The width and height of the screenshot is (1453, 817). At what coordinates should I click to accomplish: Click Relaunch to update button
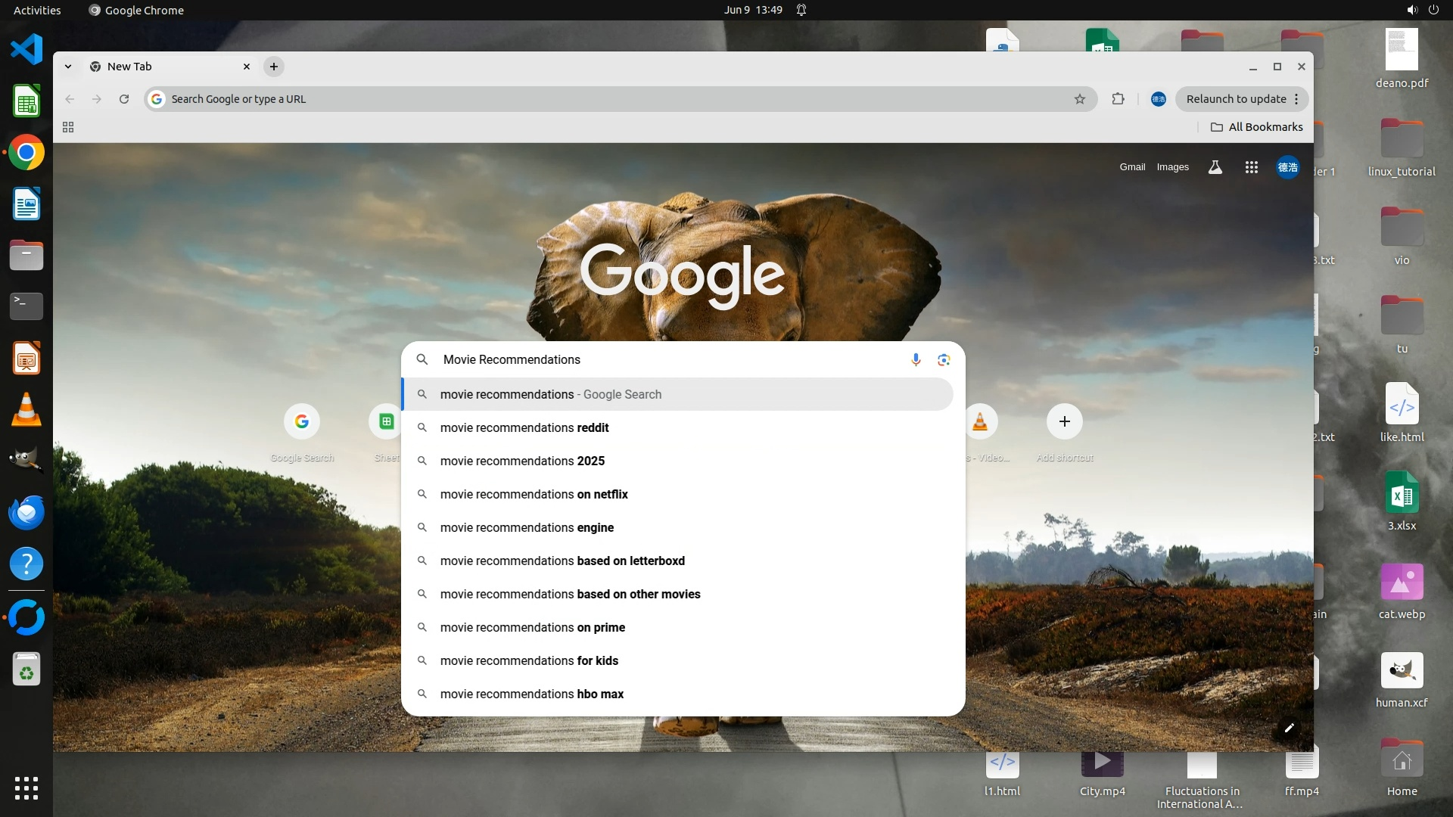(1236, 99)
